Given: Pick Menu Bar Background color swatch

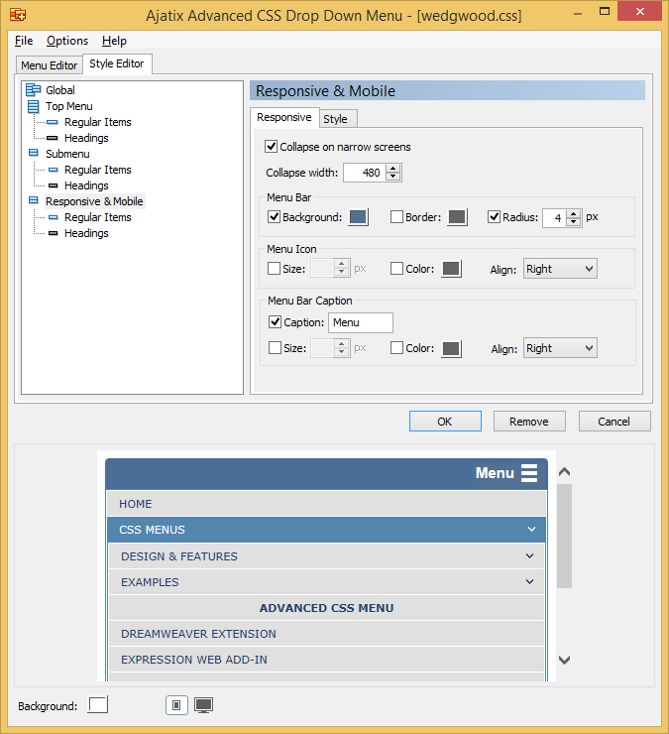Looking at the screenshot, I should tap(359, 217).
